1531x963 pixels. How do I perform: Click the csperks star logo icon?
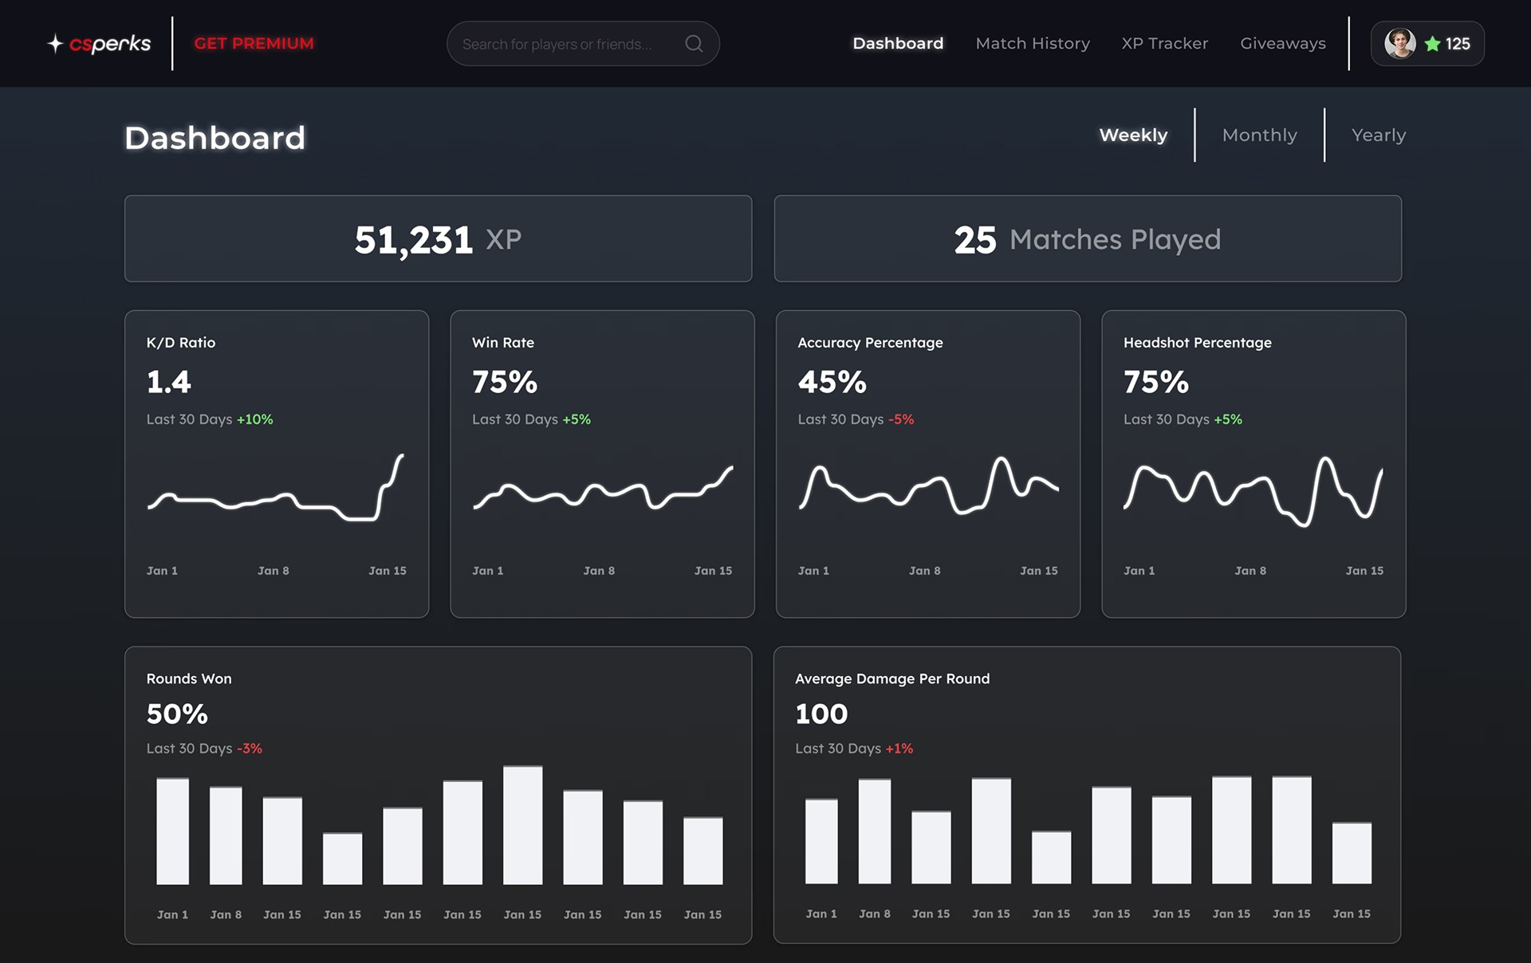click(x=55, y=44)
